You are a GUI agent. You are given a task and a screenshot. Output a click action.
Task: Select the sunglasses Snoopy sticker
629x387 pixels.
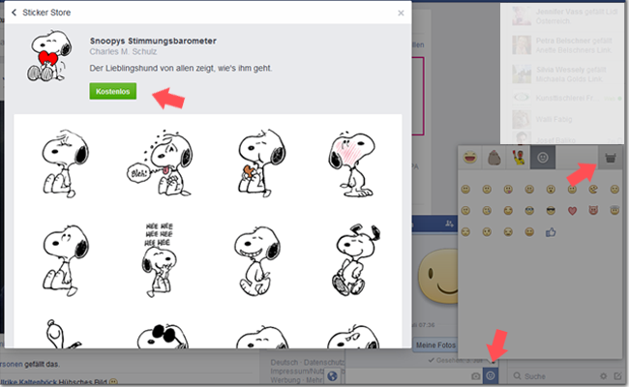point(163,336)
